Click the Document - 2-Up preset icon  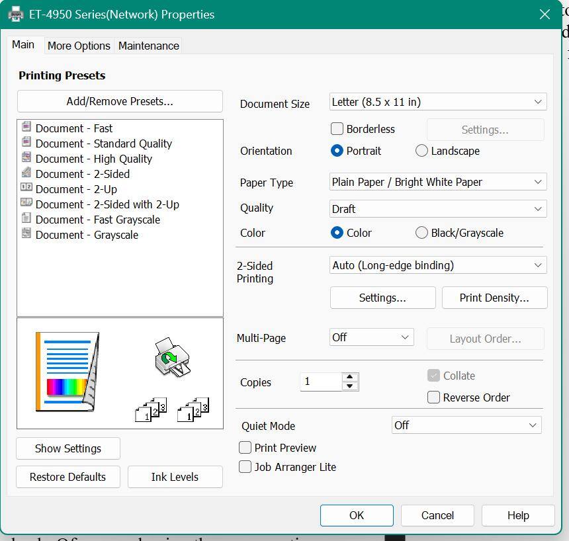click(26, 188)
